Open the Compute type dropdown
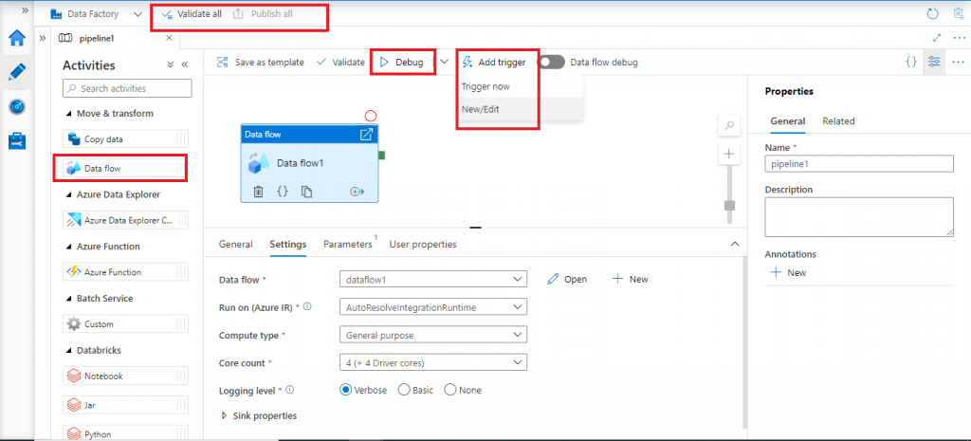 click(x=433, y=335)
